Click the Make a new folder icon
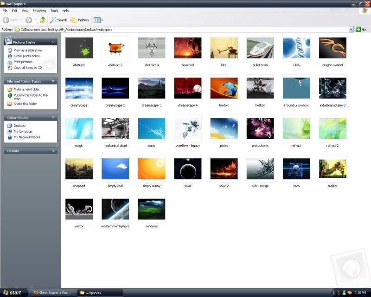This screenshot has height=297, width=371. tap(10, 89)
